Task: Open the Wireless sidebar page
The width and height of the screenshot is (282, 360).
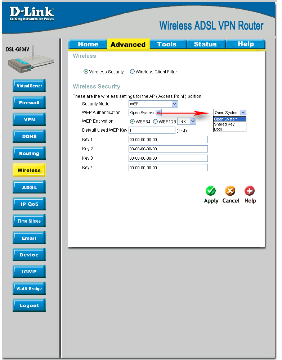Action: tap(29, 170)
